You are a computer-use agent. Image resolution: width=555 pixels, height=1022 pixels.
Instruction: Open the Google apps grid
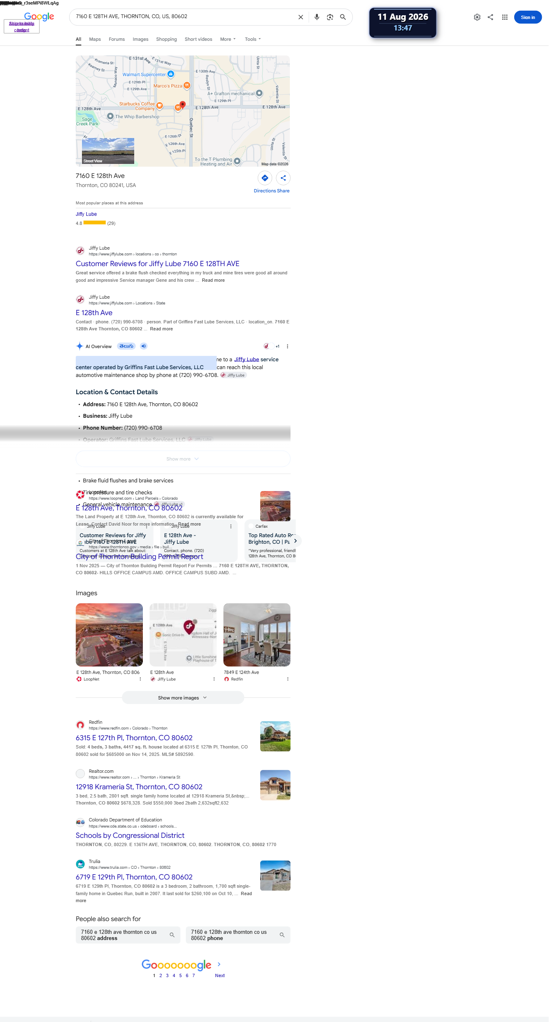(505, 17)
